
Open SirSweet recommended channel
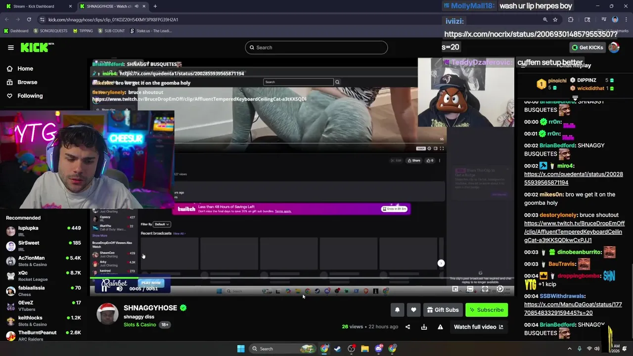[x=44, y=246]
